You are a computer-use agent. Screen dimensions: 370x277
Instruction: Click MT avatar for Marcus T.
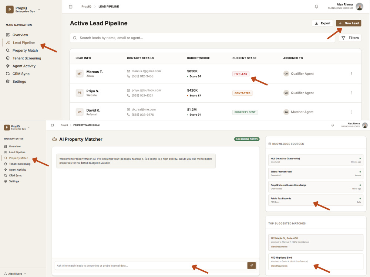click(x=80, y=74)
